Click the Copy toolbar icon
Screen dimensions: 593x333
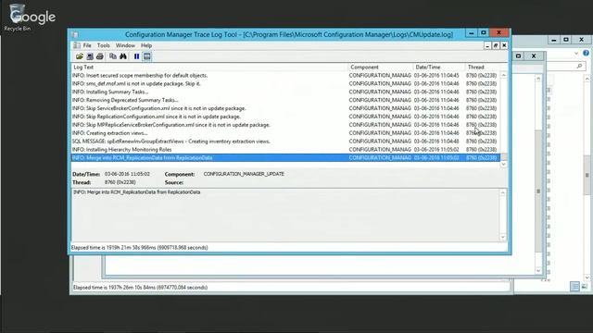(113, 56)
